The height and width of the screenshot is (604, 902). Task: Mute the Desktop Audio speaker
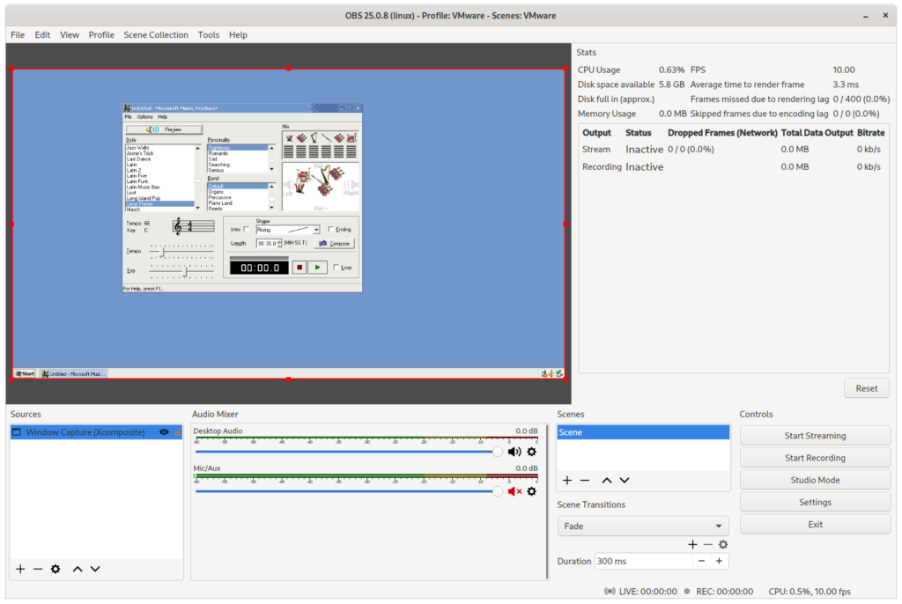(x=514, y=452)
